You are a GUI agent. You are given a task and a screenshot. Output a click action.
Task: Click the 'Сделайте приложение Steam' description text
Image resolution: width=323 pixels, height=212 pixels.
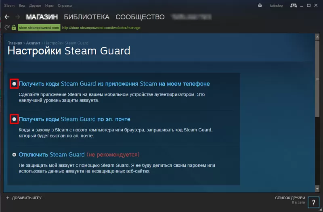(112, 98)
